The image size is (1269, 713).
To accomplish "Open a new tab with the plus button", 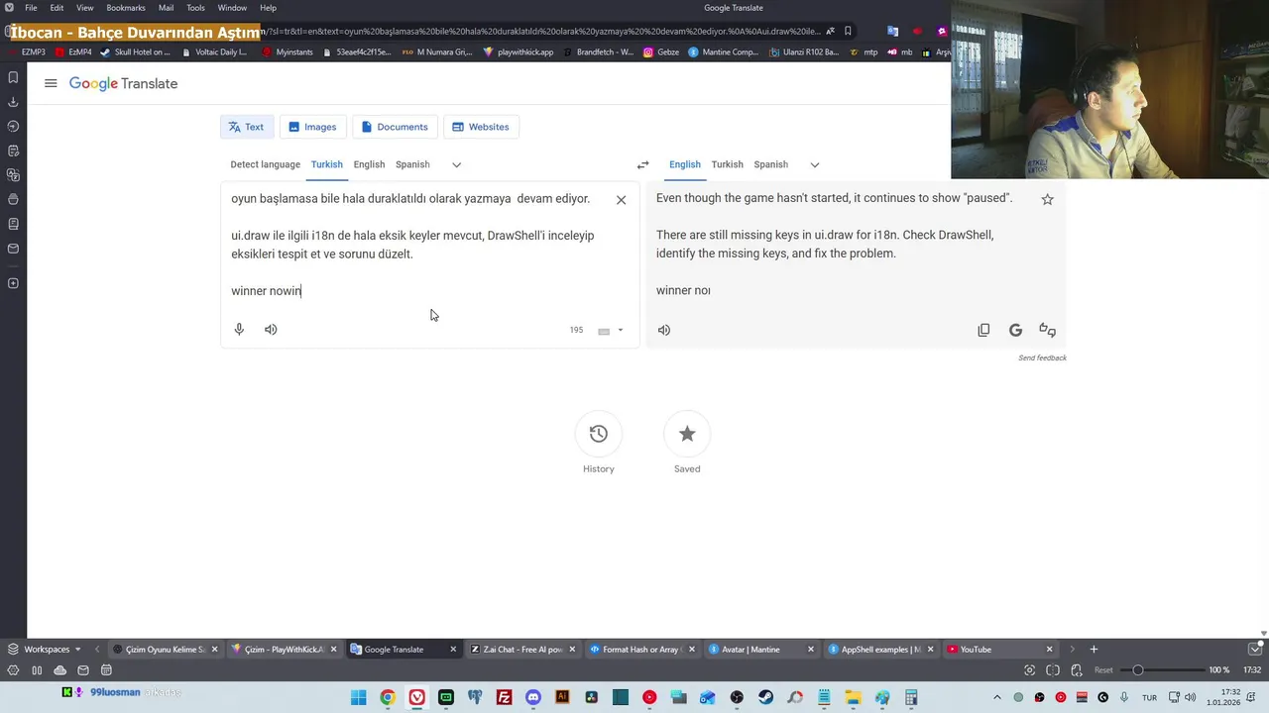I will click(1094, 650).
